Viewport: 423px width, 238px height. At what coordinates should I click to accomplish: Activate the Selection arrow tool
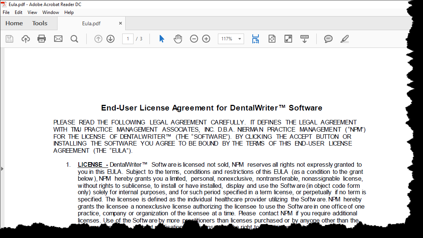point(162,39)
